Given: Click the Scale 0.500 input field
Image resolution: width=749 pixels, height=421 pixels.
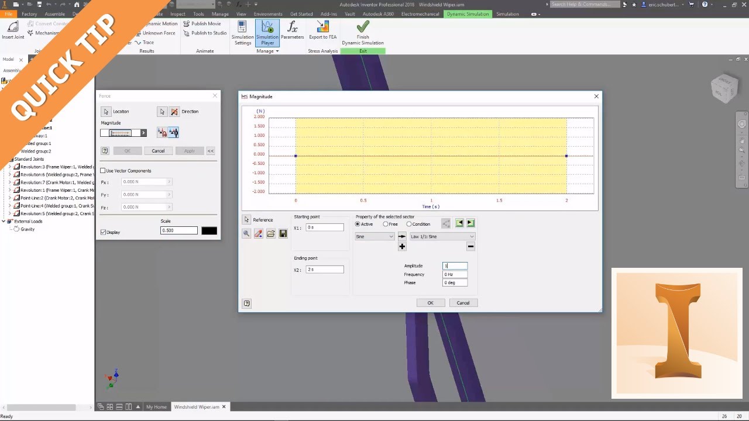Looking at the screenshot, I should [x=179, y=231].
